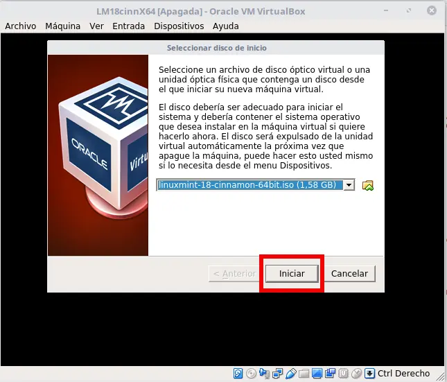Click the mouse integration status icon
The image size is (447, 382).
[x=357, y=373]
